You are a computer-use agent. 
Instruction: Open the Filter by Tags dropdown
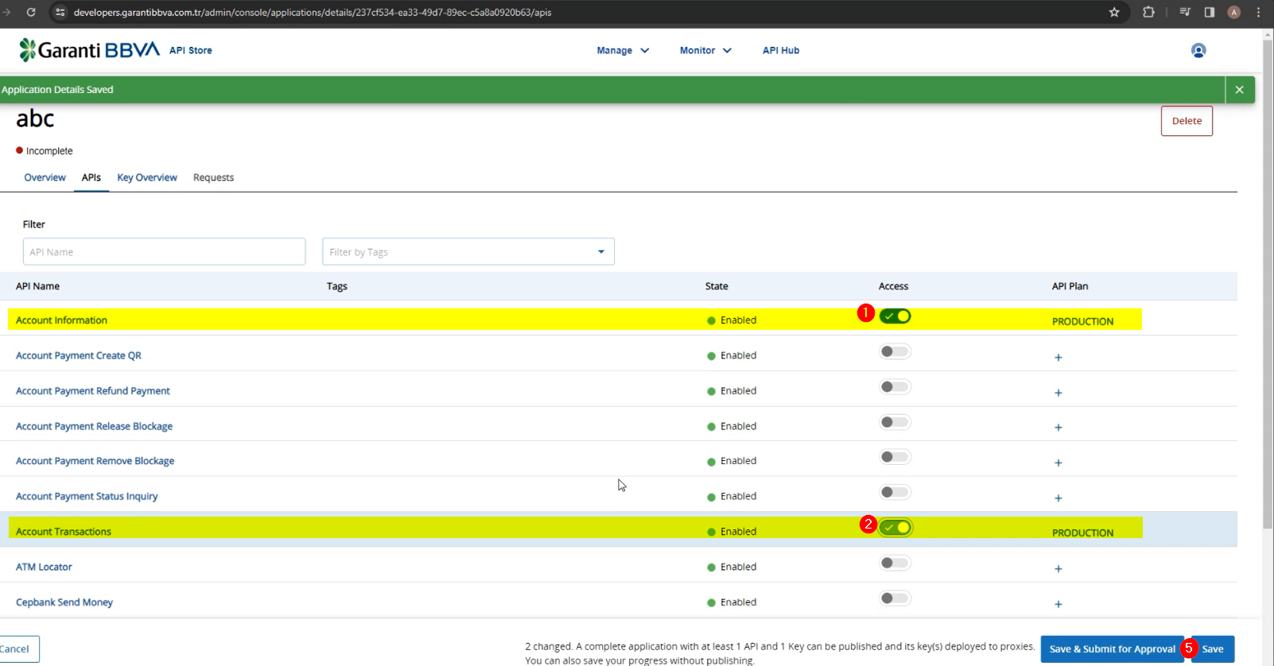click(468, 252)
